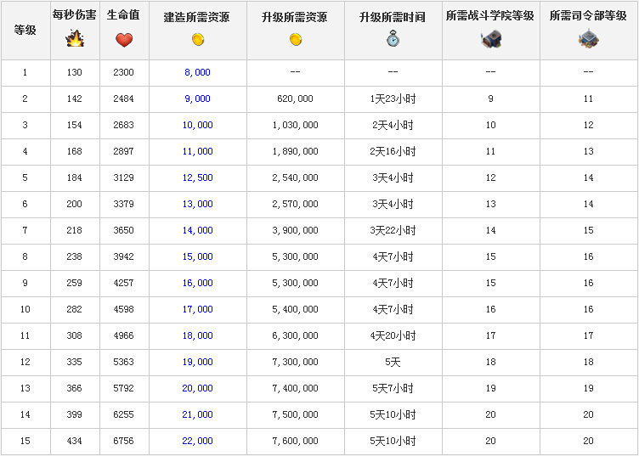The image size is (639, 456).
Task: Click the 所需司令部等级 header text
Action: pos(588,15)
